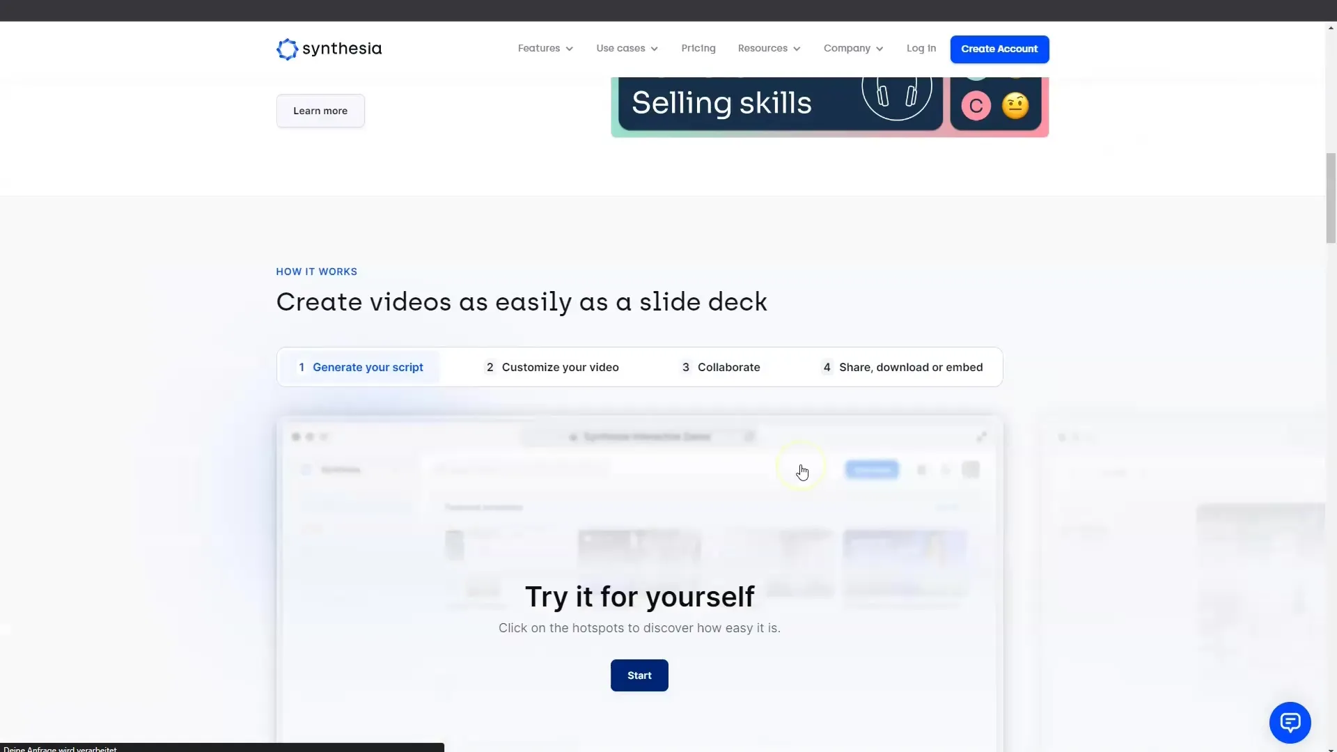Screen dimensions: 1337x752
Task: Click the blue action button in preview toolbar
Action: tap(871, 469)
